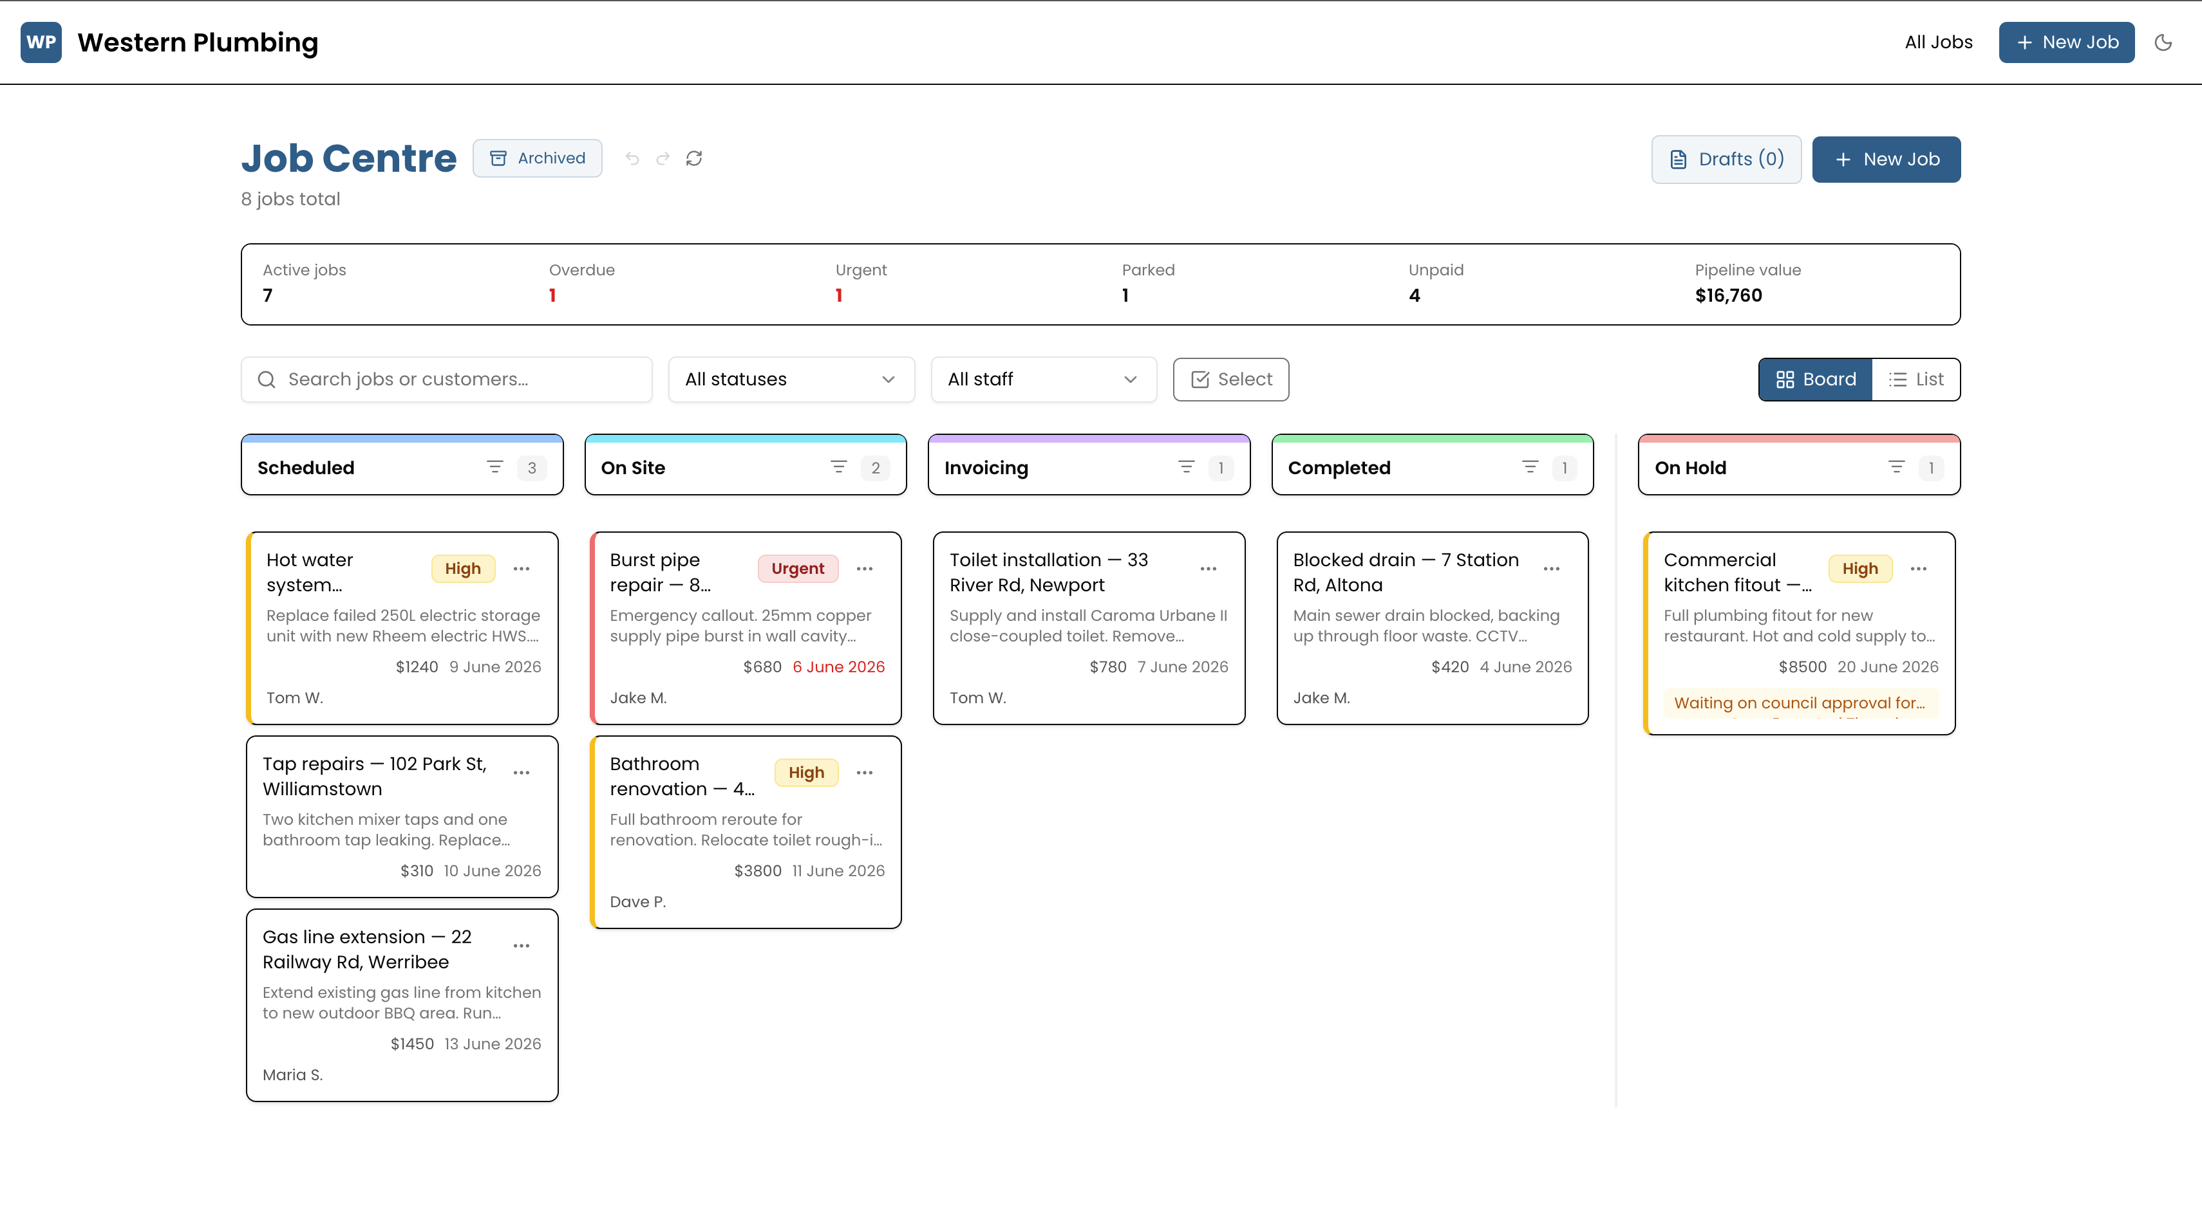Open Completed column filter icon
This screenshot has width=2202, height=1225.
pos(1530,467)
